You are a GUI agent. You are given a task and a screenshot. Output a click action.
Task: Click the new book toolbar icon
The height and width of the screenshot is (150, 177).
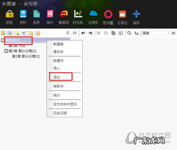pyautogui.click(x=3, y=33)
